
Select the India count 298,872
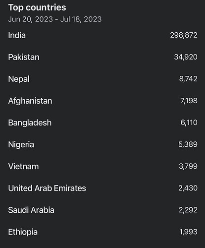(x=184, y=35)
